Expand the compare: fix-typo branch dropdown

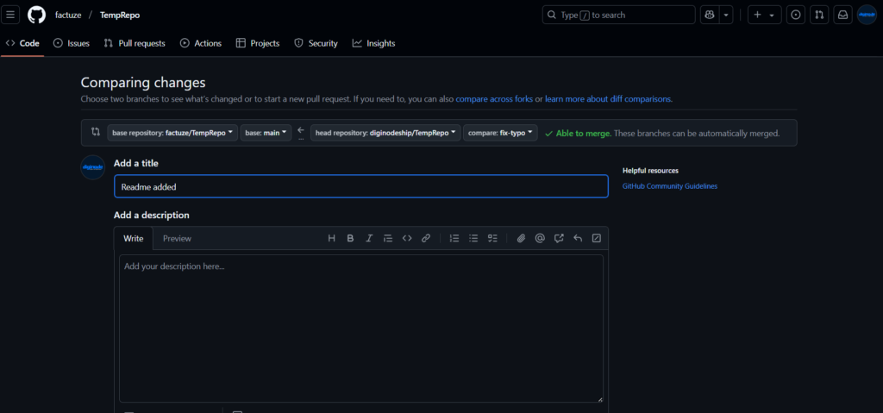point(500,133)
